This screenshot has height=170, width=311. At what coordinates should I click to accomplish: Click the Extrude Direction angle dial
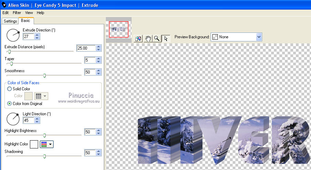[13, 35]
